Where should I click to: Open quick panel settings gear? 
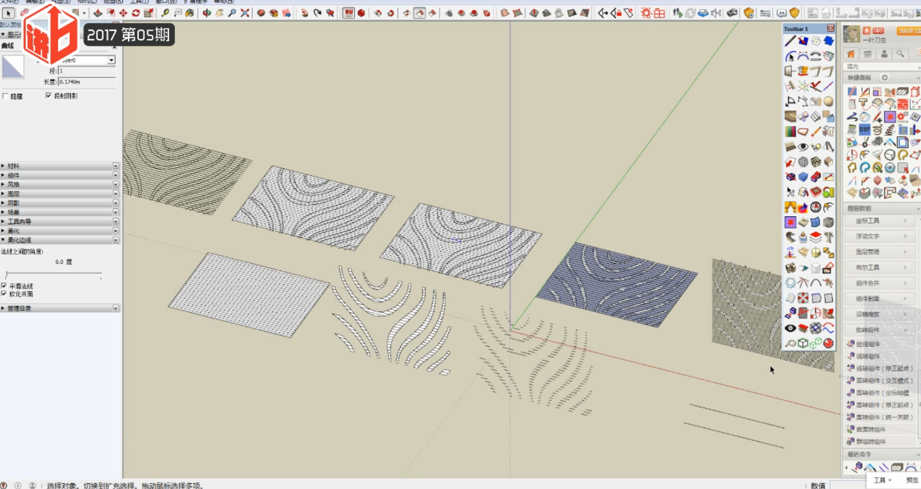coord(885,78)
